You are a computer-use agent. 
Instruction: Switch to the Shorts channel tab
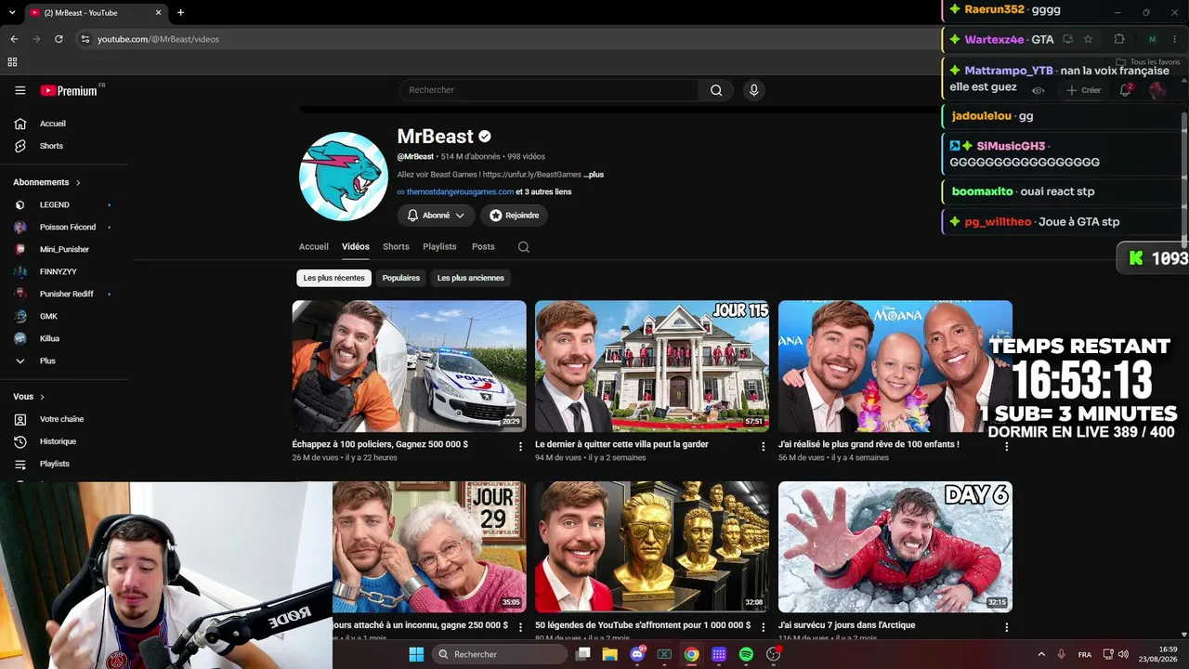coord(396,247)
